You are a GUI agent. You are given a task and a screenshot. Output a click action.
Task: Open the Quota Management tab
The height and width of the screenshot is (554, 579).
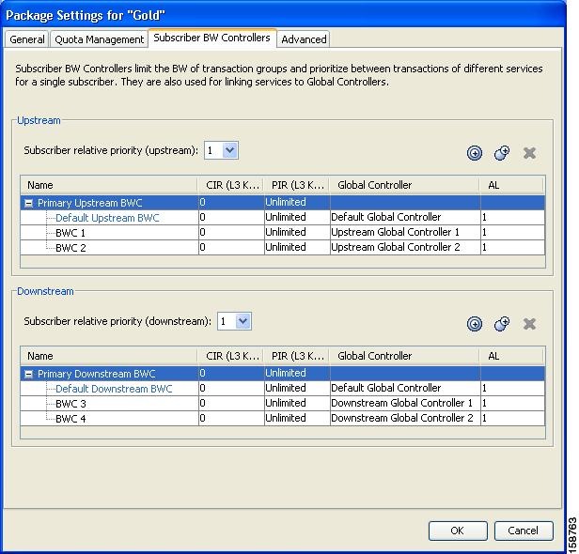point(100,39)
